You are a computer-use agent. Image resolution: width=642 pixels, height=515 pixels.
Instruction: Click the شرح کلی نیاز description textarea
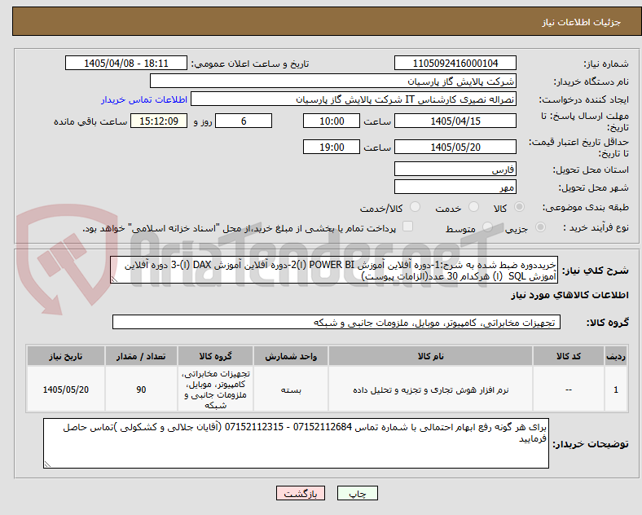coord(334,271)
